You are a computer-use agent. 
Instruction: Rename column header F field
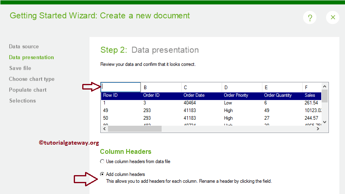pos(312,88)
